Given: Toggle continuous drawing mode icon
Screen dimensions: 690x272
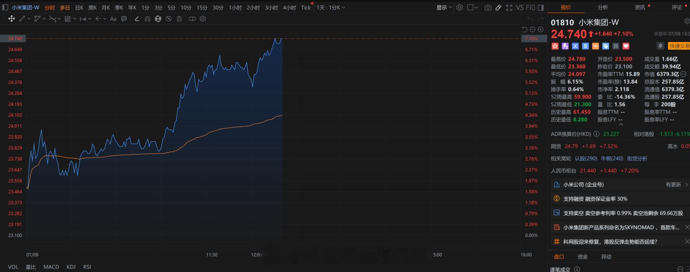Looking at the screenshot, I should point(158,18).
